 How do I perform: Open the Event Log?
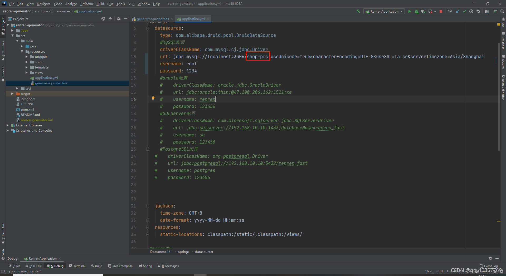click(x=489, y=266)
